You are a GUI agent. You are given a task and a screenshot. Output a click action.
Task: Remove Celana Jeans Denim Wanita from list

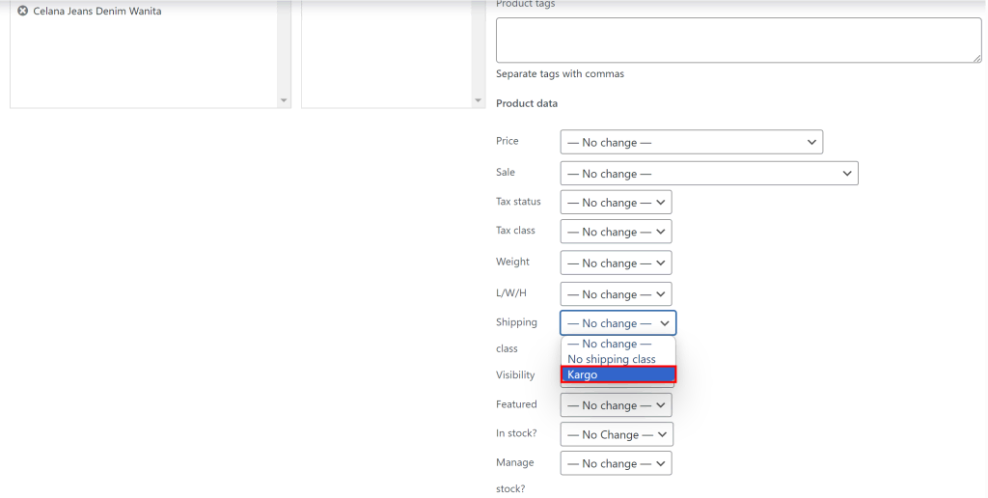click(22, 11)
